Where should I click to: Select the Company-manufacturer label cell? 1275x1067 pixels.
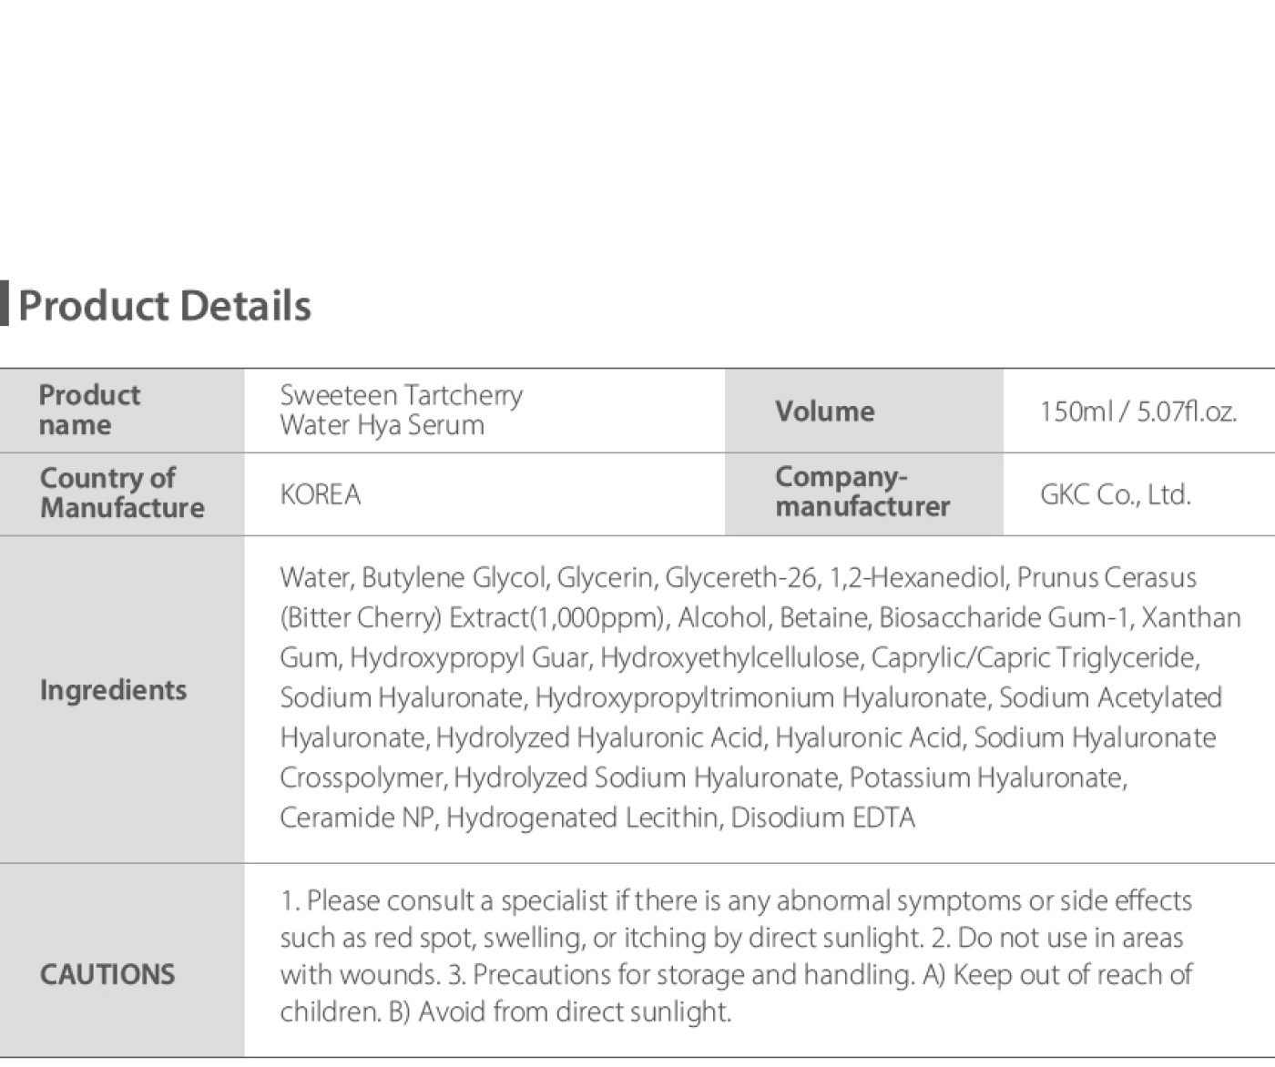(863, 493)
